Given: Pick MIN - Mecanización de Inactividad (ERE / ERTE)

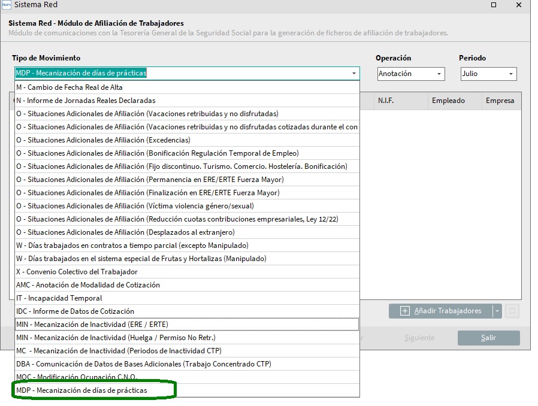Looking at the screenshot, I should [x=92, y=325].
